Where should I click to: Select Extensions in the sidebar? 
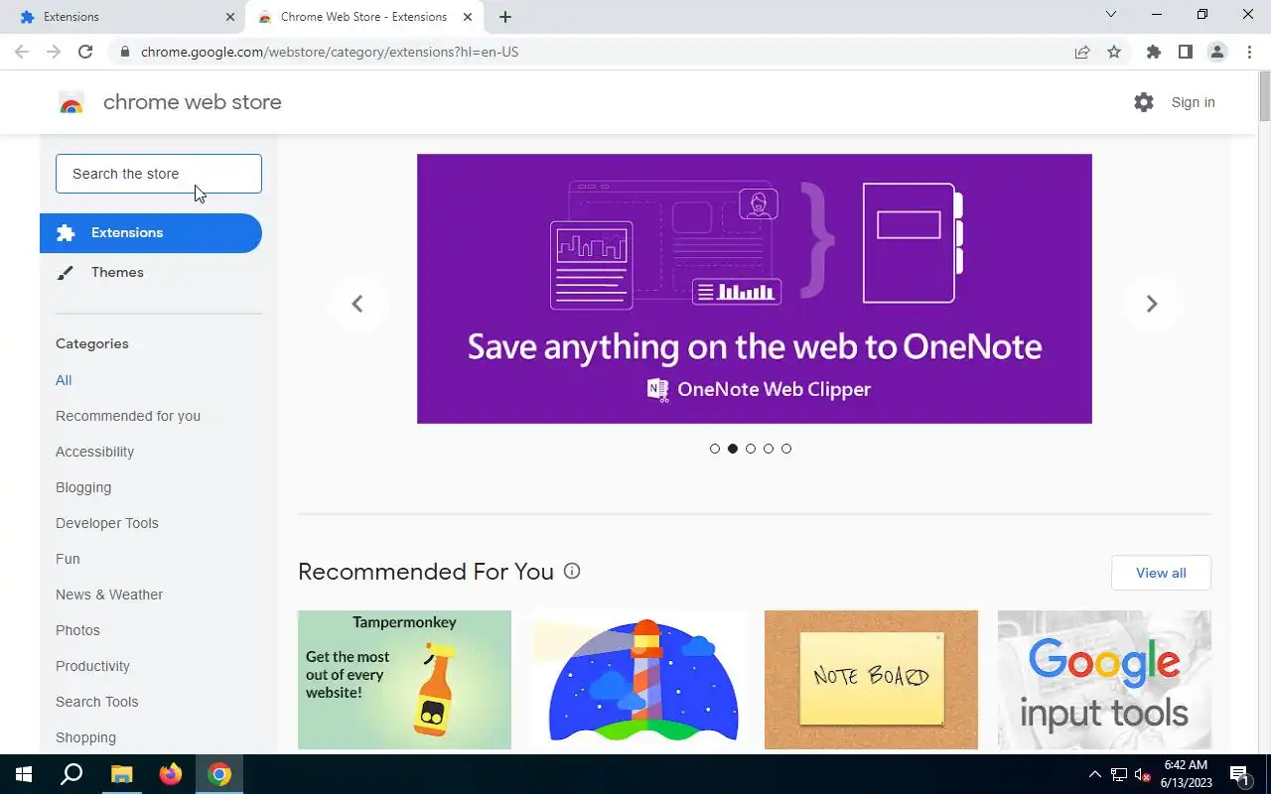(x=151, y=233)
